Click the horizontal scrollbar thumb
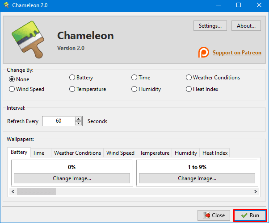Viewport: 269px width, 223px height. coord(36,191)
